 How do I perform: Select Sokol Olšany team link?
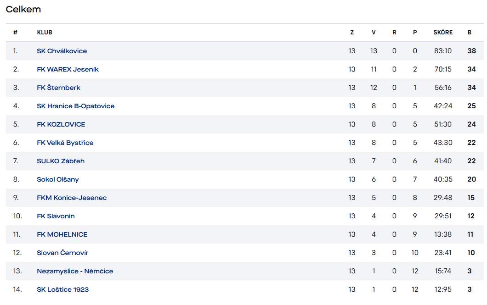57,179
